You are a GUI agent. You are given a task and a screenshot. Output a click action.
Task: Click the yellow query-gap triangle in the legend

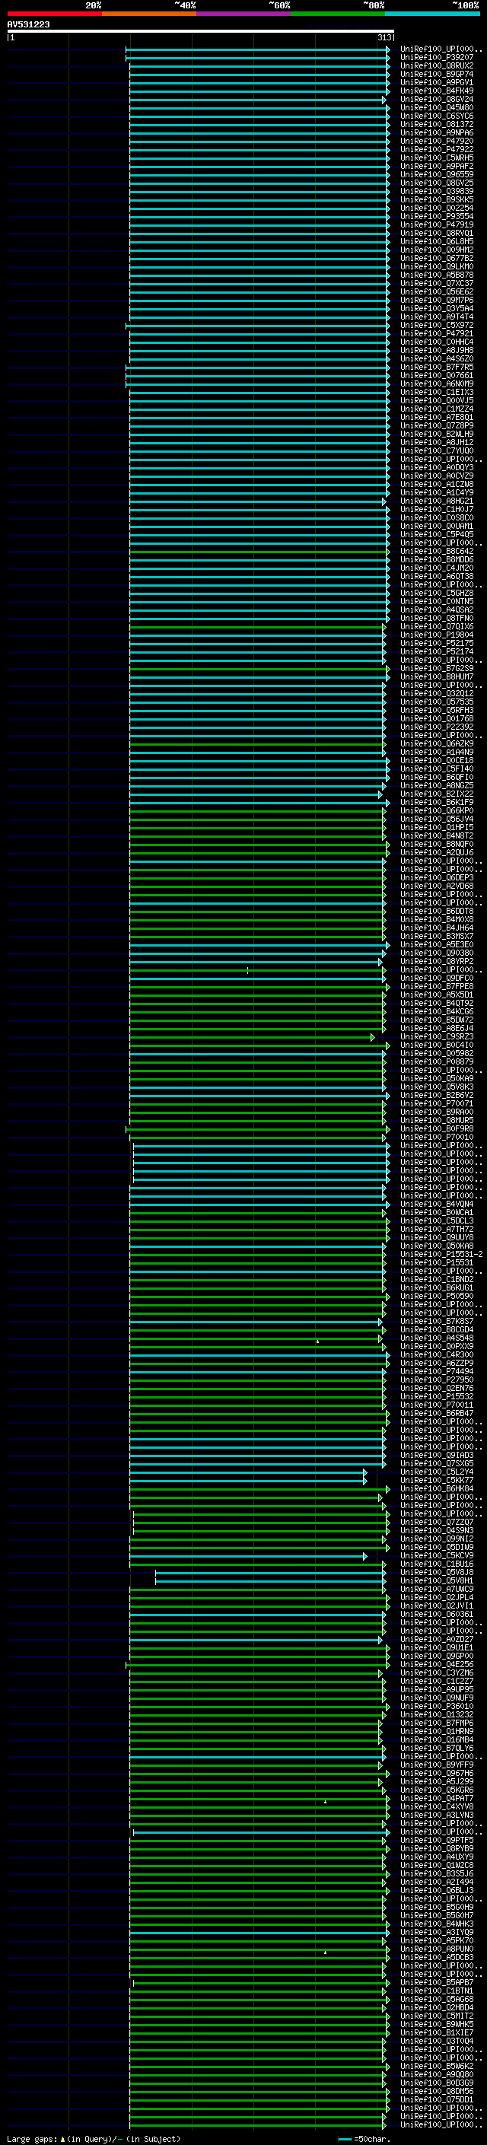62,2139
